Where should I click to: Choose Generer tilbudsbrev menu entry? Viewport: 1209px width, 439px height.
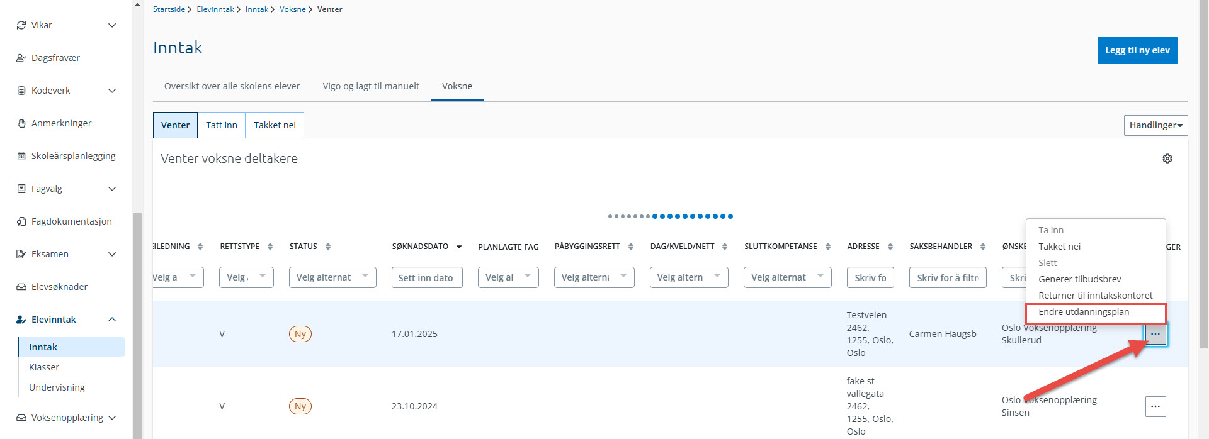1096,279
